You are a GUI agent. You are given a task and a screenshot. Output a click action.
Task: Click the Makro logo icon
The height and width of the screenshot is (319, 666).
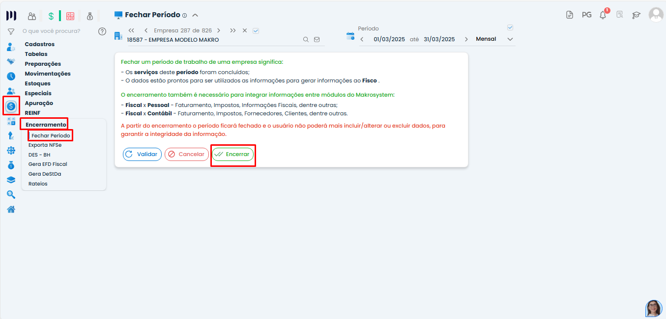tap(11, 16)
